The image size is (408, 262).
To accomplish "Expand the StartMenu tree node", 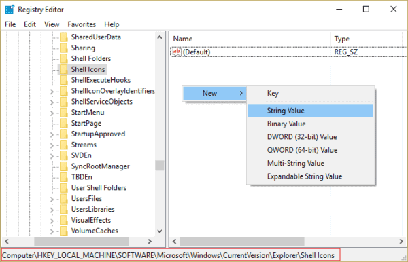I will (x=52, y=113).
